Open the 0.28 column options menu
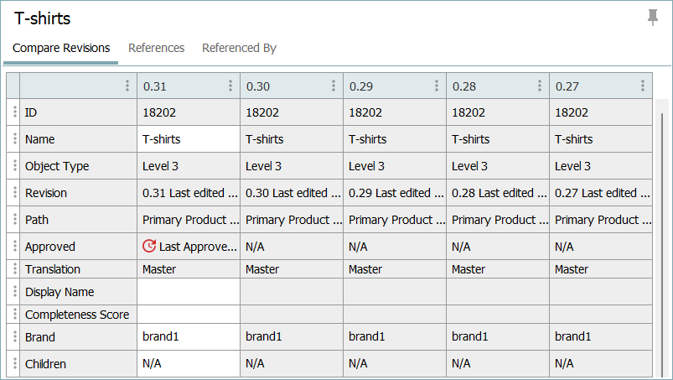 point(540,86)
